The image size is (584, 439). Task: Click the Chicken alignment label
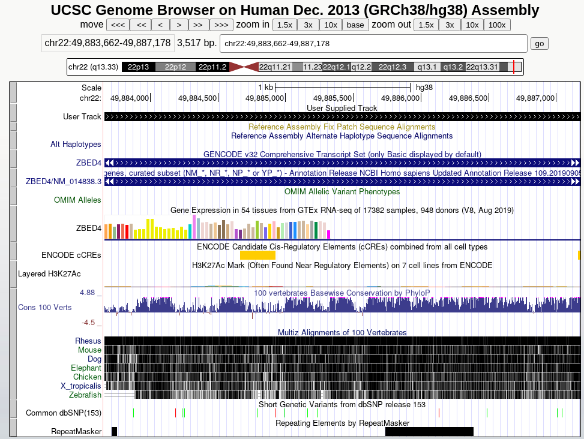click(x=87, y=377)
